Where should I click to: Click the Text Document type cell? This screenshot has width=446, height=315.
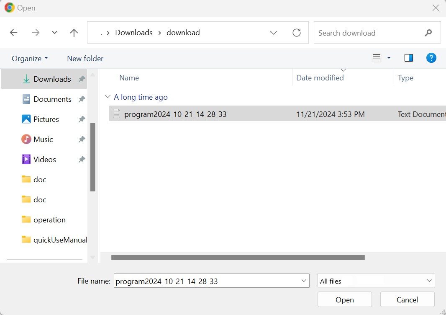click(422, 114)
